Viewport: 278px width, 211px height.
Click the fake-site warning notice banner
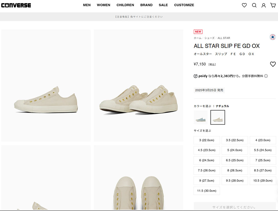click(x=139, y=17)
